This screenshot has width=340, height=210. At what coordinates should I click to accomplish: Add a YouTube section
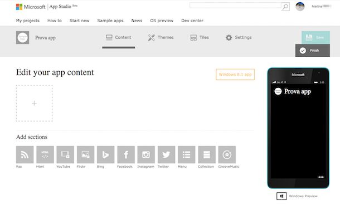[x=65, y=154]
